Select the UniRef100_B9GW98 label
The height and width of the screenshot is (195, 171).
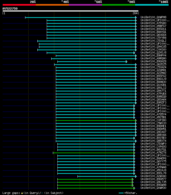153,185
